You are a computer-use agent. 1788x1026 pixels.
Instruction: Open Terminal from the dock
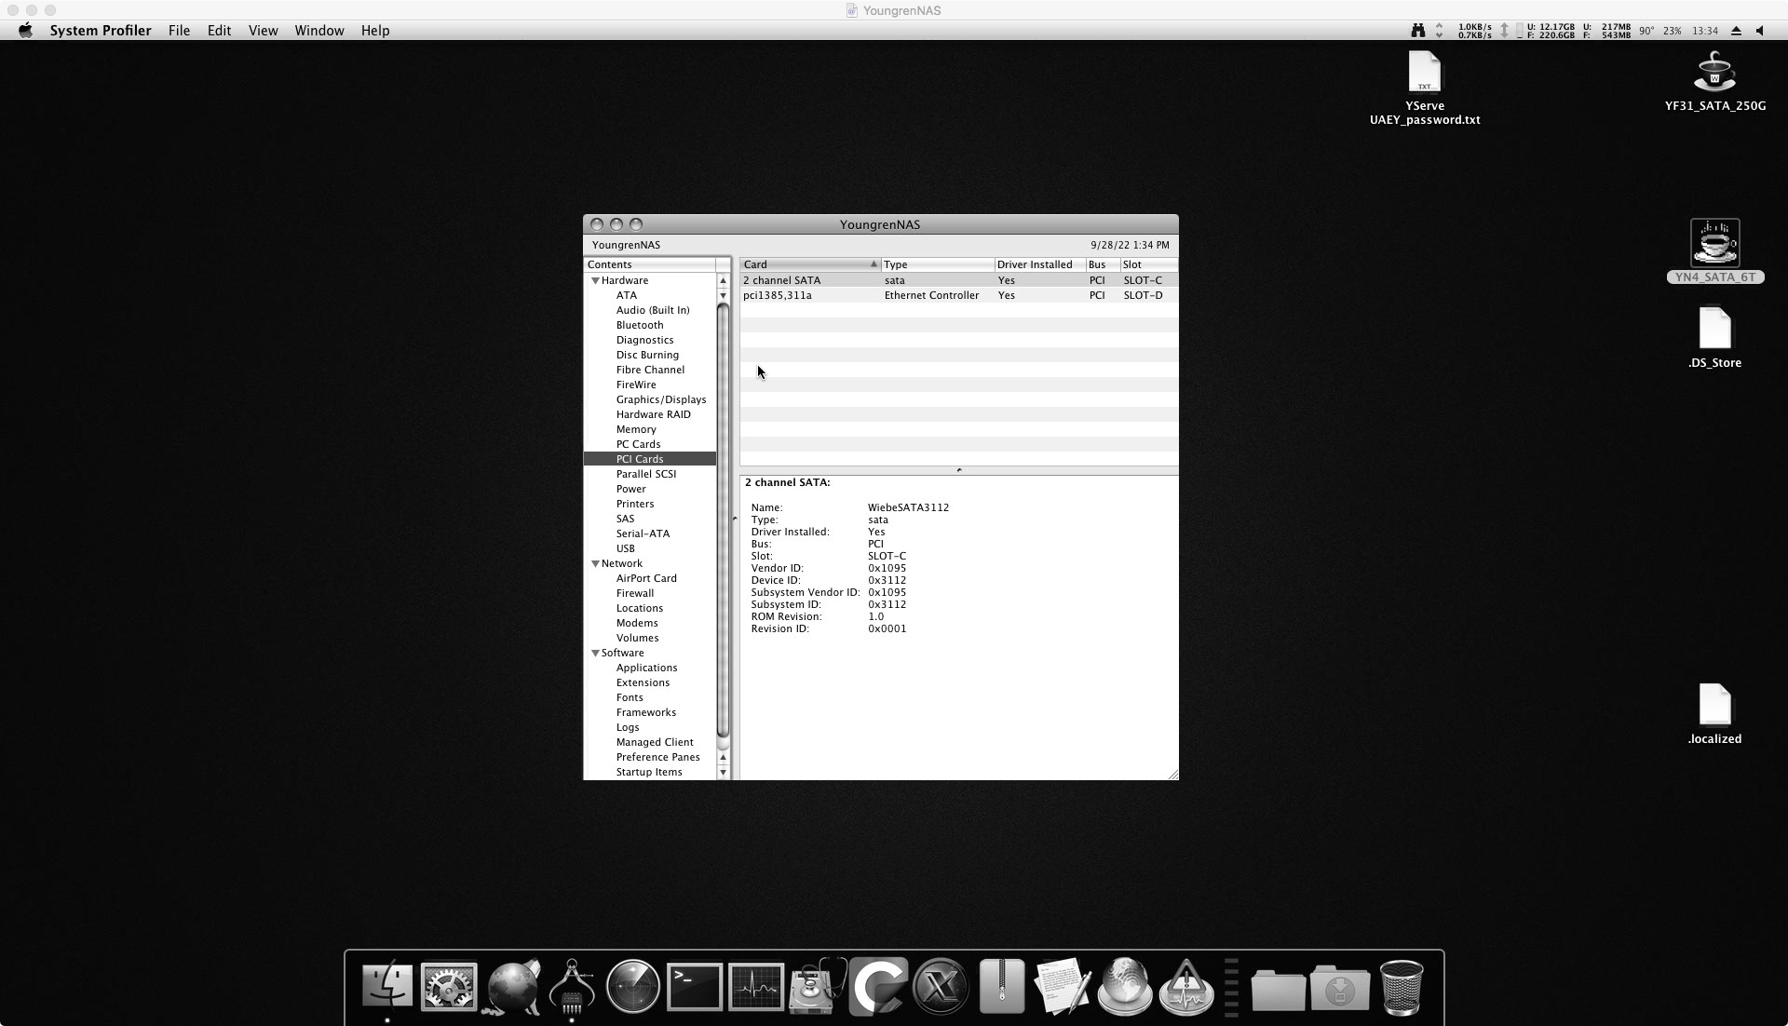point(695,986)
